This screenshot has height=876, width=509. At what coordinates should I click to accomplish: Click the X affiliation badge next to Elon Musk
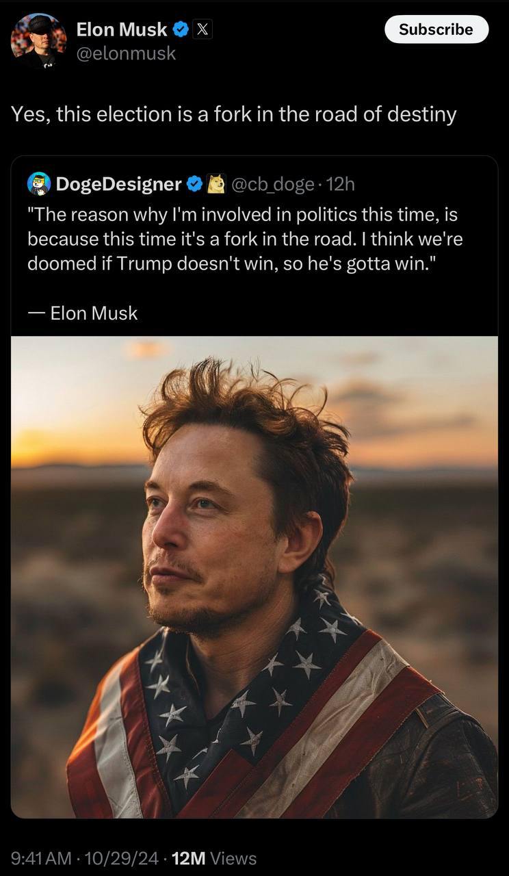203,29
